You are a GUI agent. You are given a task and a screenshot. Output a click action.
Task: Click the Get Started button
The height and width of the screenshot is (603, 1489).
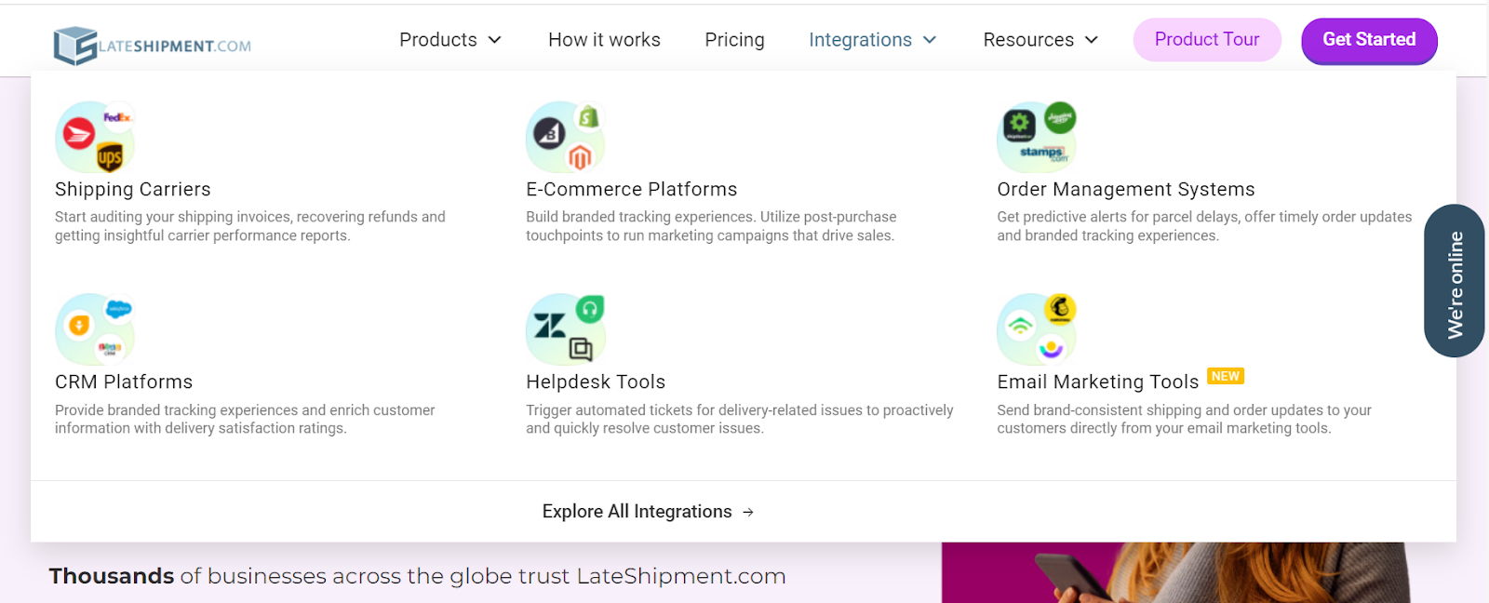pyautogui.click(x=1369, y=41)
